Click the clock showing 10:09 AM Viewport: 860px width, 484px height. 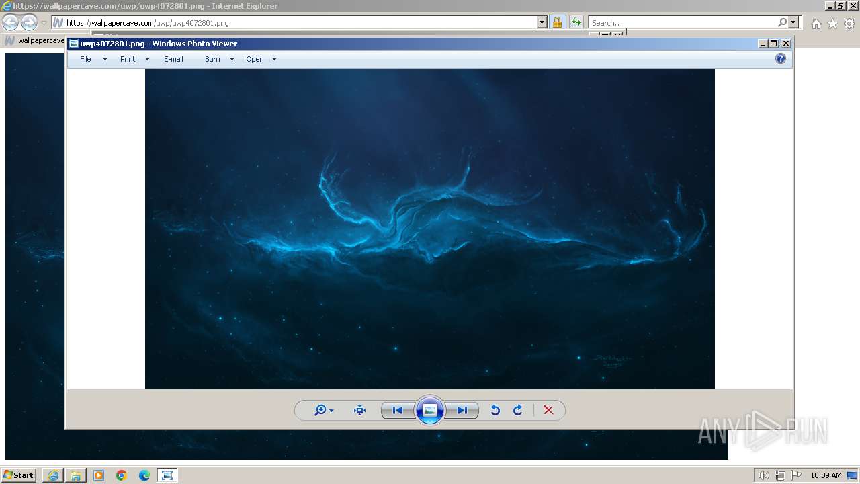(x=826, y=475)
